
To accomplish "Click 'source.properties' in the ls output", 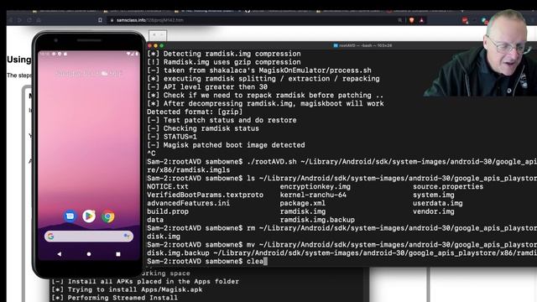I will coord(448,186).
